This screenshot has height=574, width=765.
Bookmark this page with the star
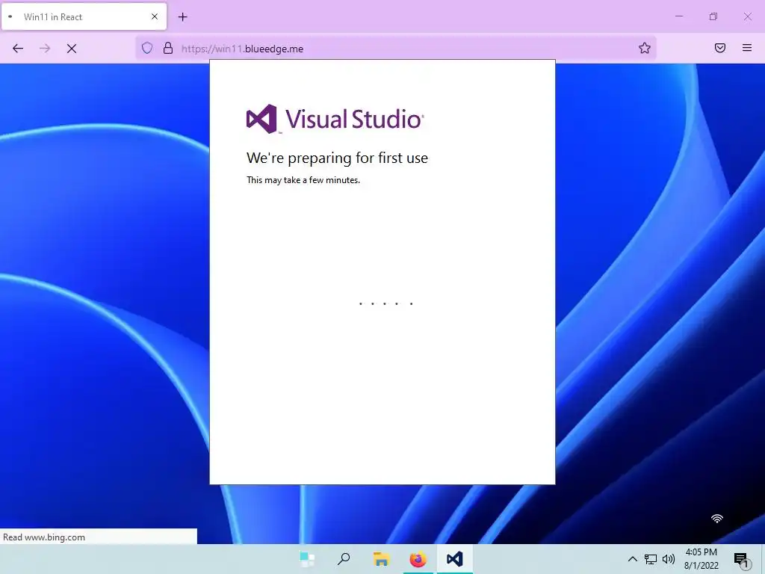click(x=645, y=48)
